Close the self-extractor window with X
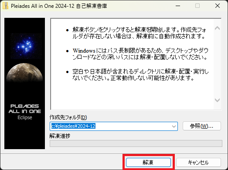This screenshot has width=228, height=170. [218, 6]
